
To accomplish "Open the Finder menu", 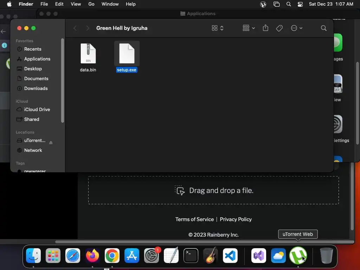I will 26,4.
